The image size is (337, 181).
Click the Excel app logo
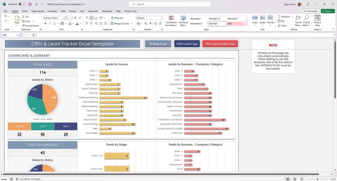coord(4,4)
